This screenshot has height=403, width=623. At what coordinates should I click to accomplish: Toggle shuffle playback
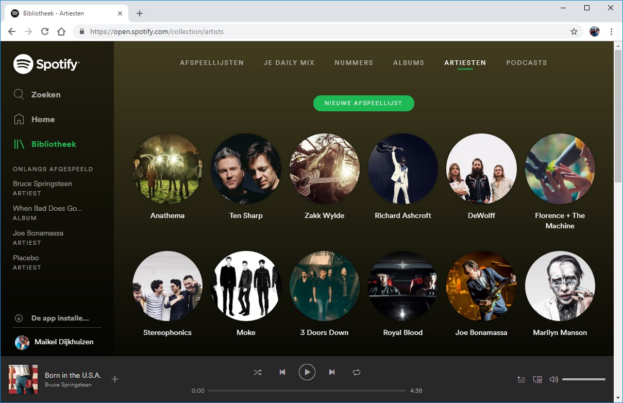click(x=258, y=372)
